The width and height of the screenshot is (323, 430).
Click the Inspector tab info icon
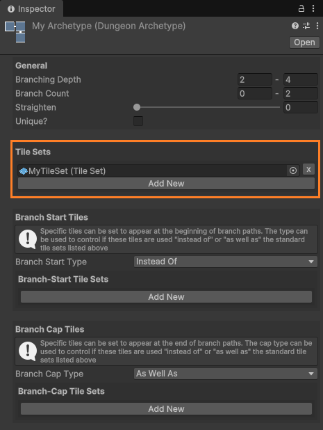(11, 9)
